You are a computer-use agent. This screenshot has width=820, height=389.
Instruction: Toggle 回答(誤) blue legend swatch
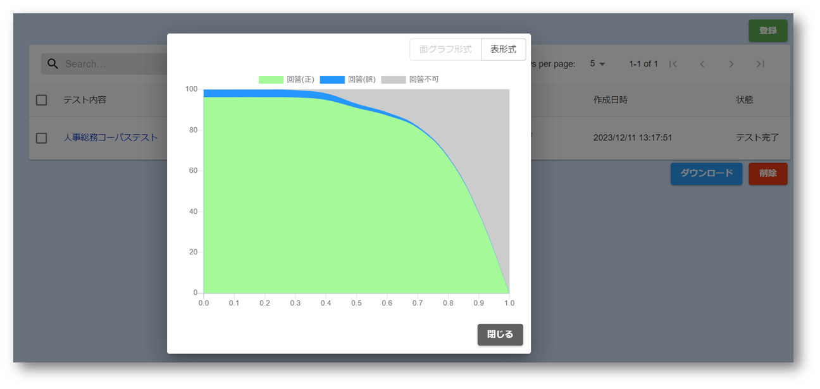pyautogui.click(x=332, y=80)
